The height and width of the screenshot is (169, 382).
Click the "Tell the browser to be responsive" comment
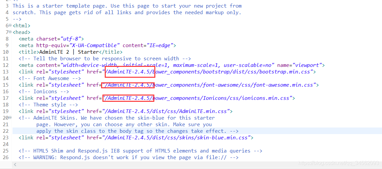point(104,59)
